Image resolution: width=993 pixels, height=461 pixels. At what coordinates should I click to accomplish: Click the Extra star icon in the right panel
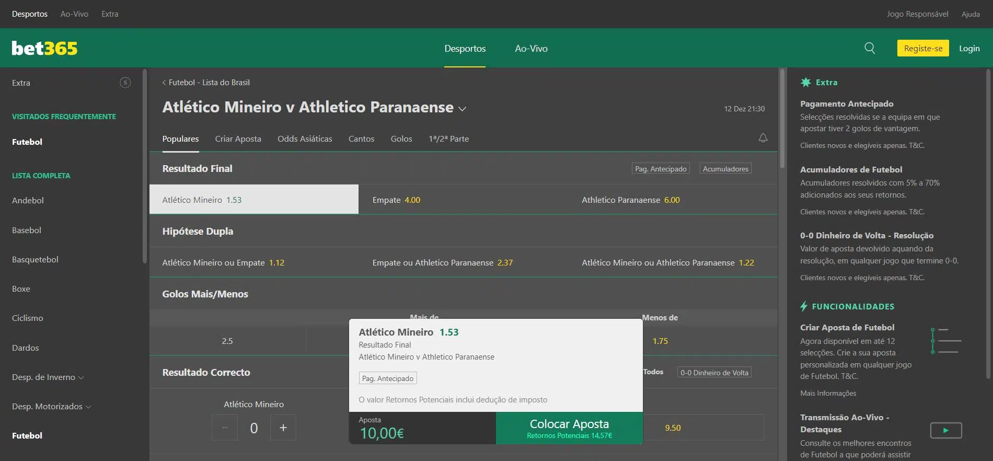click(806, 82)
